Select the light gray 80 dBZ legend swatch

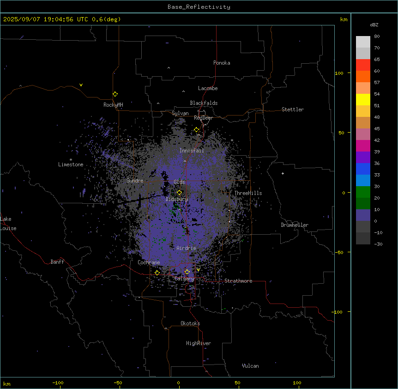(x=363, y=42)
